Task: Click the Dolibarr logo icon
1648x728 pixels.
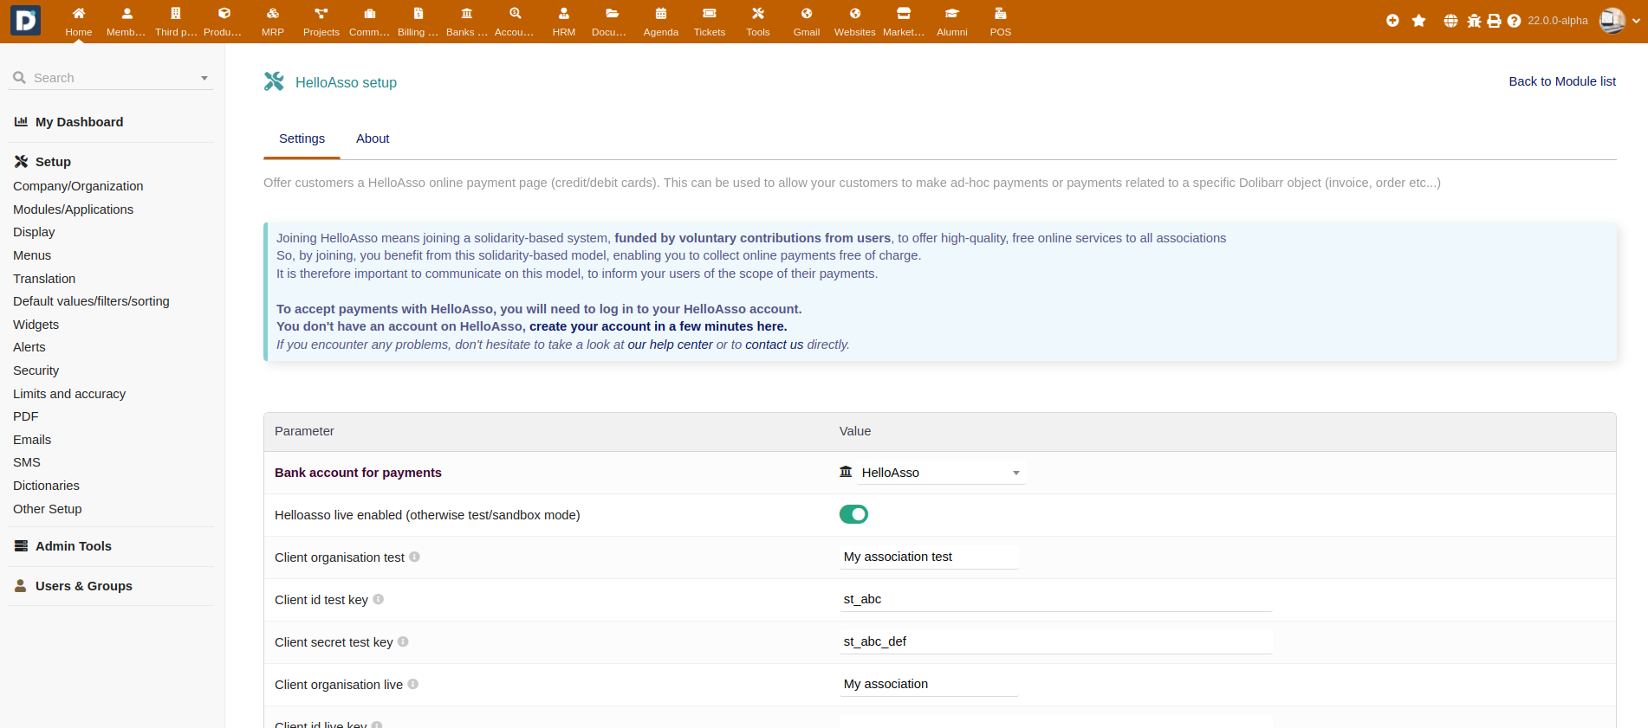Action: tap(25, 20)
